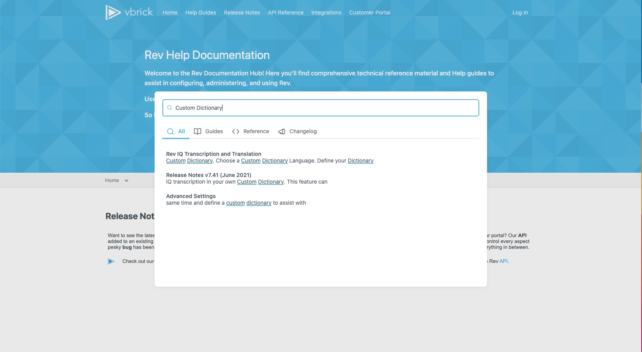Screen dimensions: 642x352
Task: Select the book icon on the Guides tab
Action: click(197, 131)
